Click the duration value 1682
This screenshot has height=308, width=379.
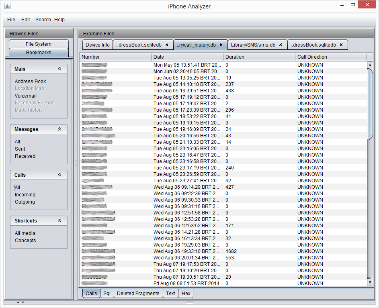(231, 251)
